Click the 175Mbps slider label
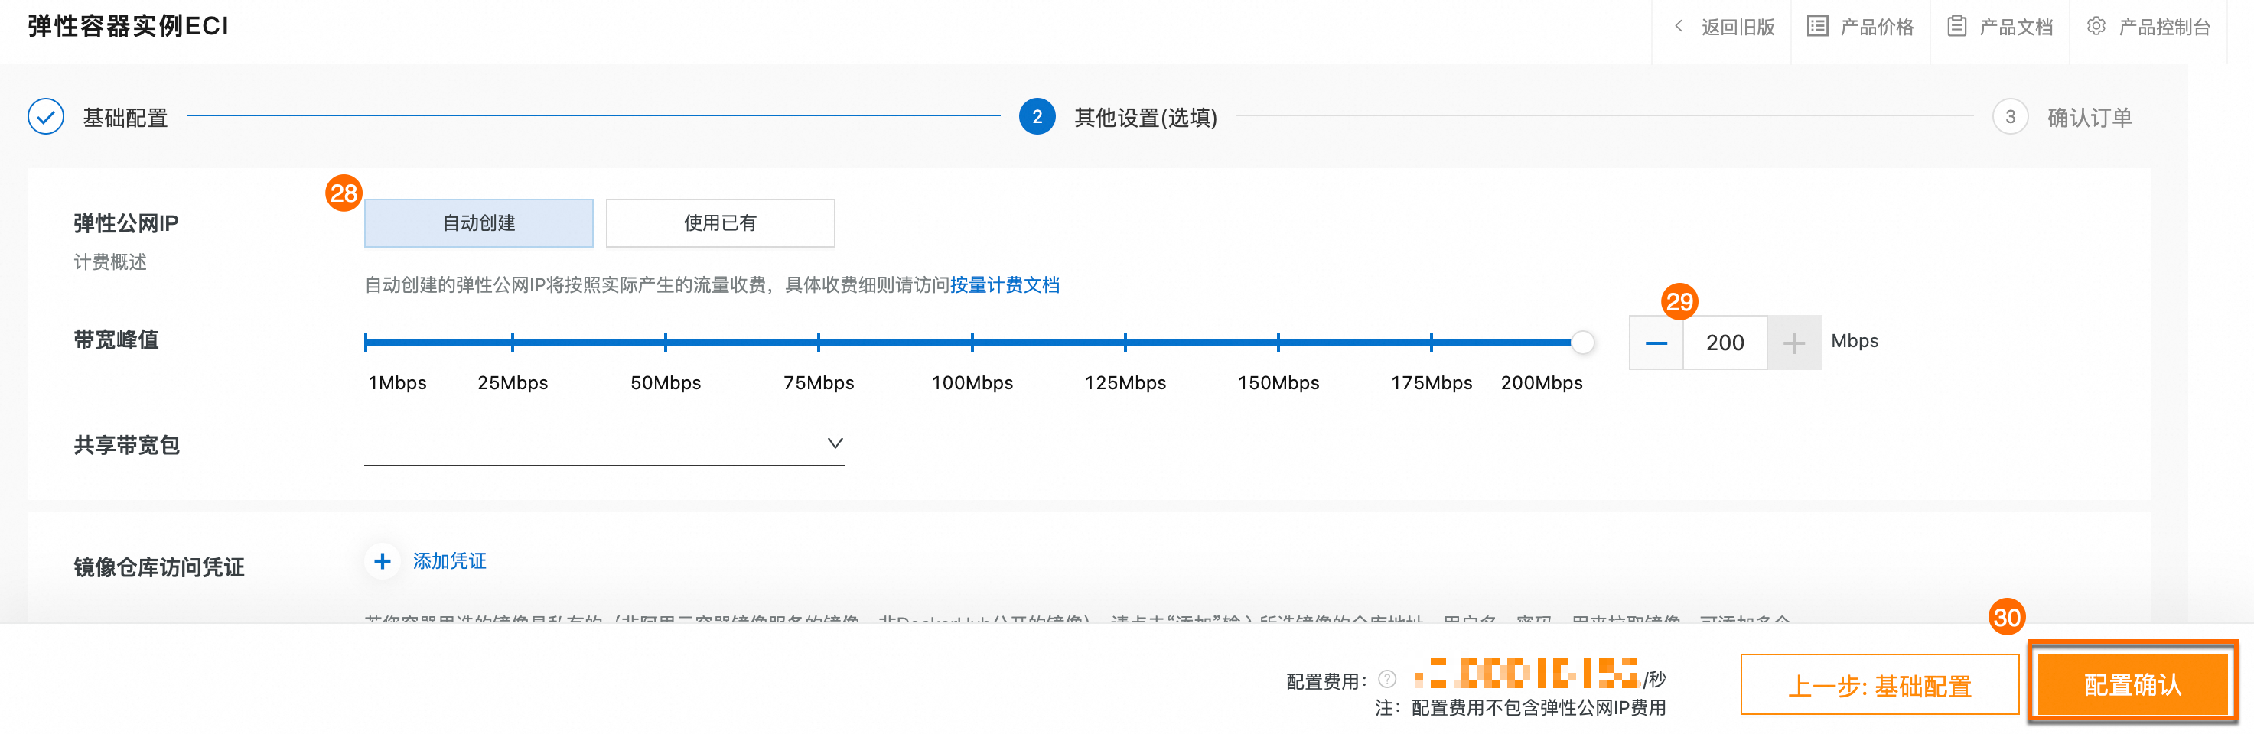The width and height of the screenshot is (2254, 734). pos(1432,383)
